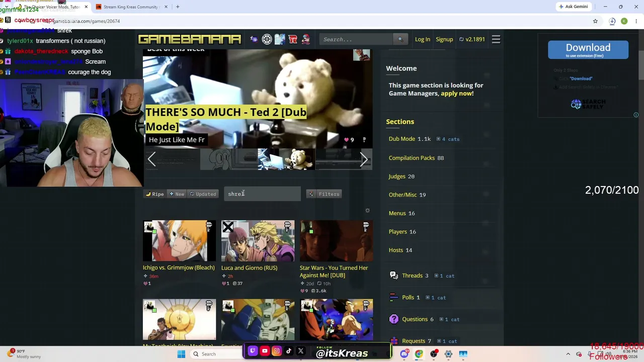Click the Requests link
This screenshot has height=362, width=644.
[414, 341]
